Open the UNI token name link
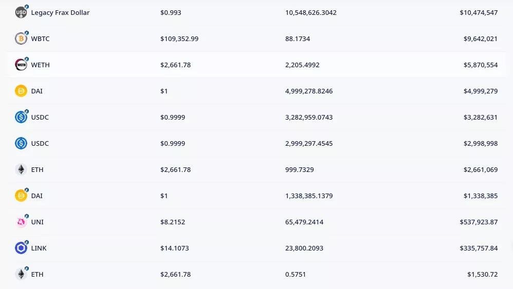This screenshot has width=513, height=289. point(37,222)
